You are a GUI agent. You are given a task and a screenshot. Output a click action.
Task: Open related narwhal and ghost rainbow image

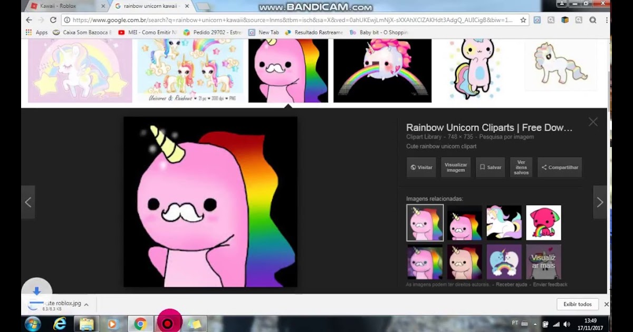coord(504,261)
